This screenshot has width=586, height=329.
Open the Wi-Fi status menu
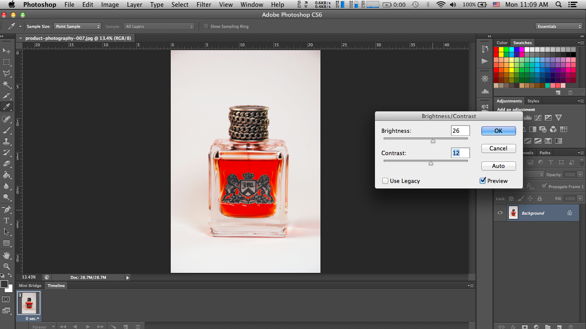pyautogui.click(x=441, y=5)
